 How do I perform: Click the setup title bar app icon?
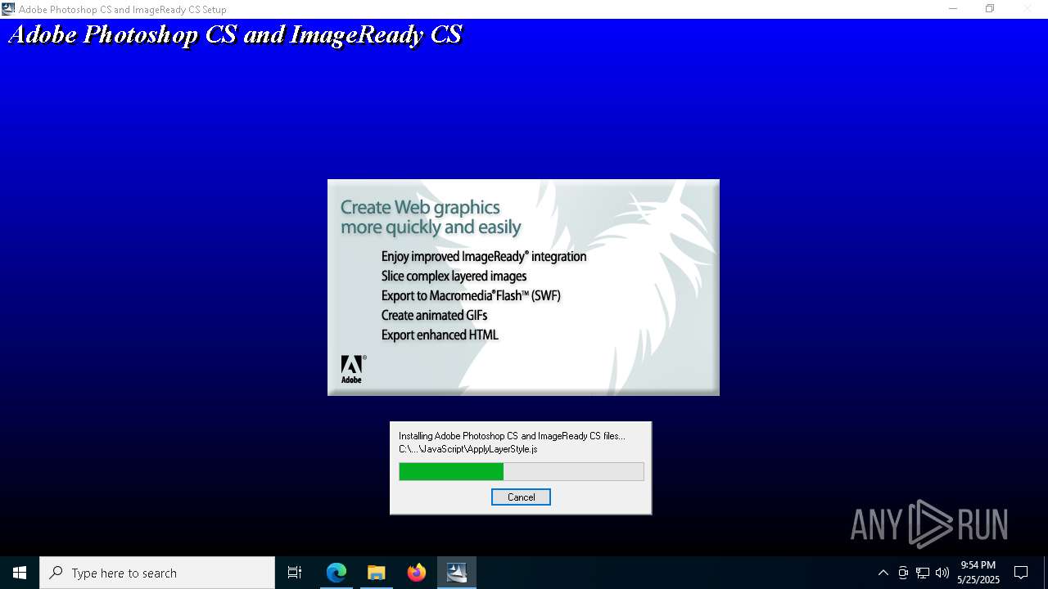click(x=8, y=9)
